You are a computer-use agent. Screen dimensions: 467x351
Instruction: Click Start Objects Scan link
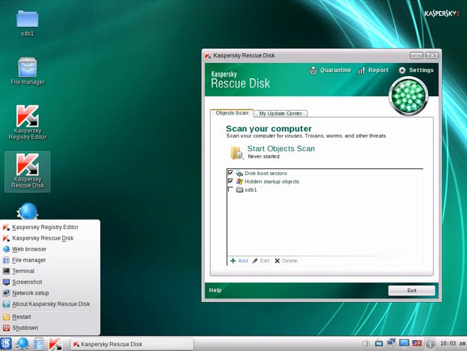click(x=281, y=149)
